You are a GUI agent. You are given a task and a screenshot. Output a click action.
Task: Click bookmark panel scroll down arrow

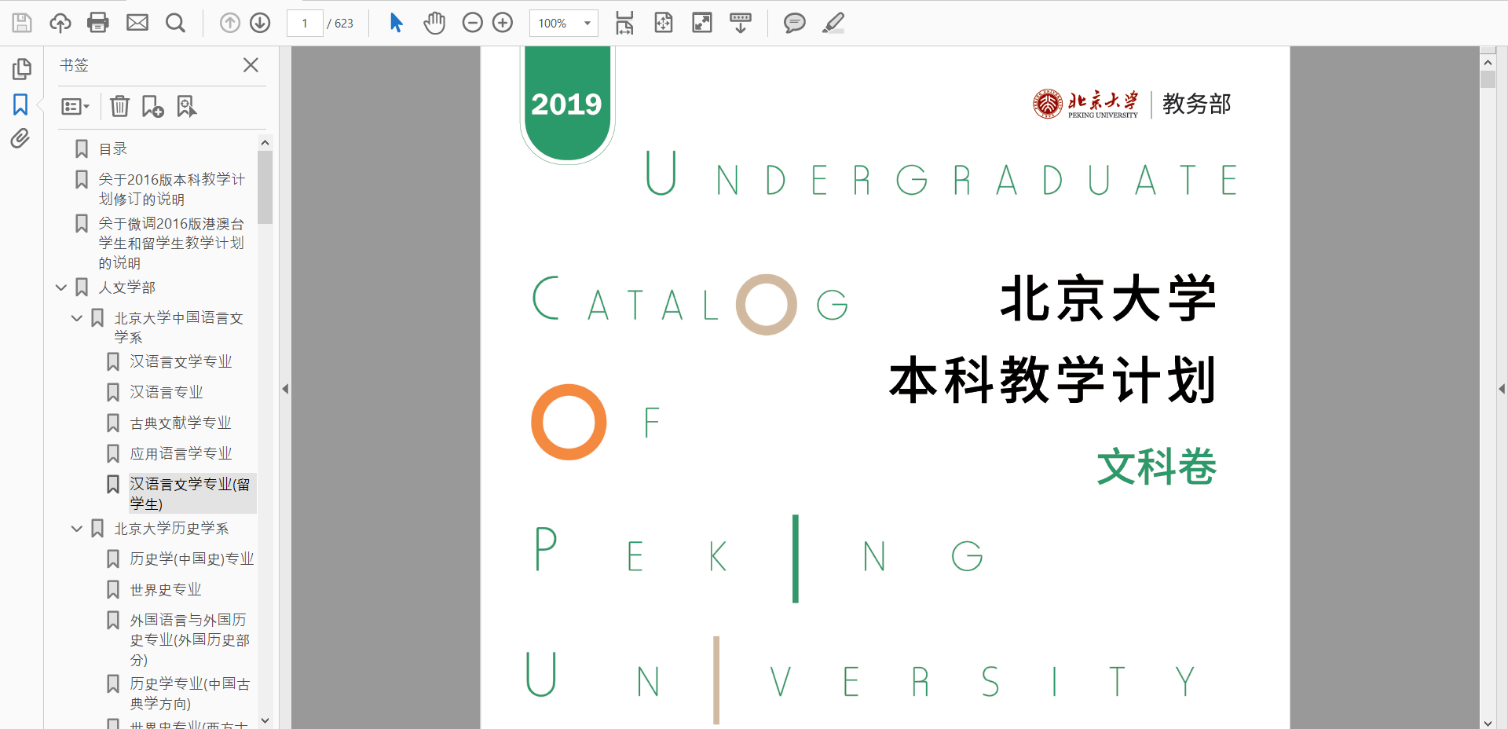point(265,720)
